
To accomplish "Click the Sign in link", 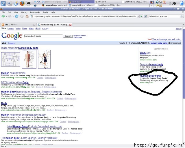I will click(x=179, y=29).
